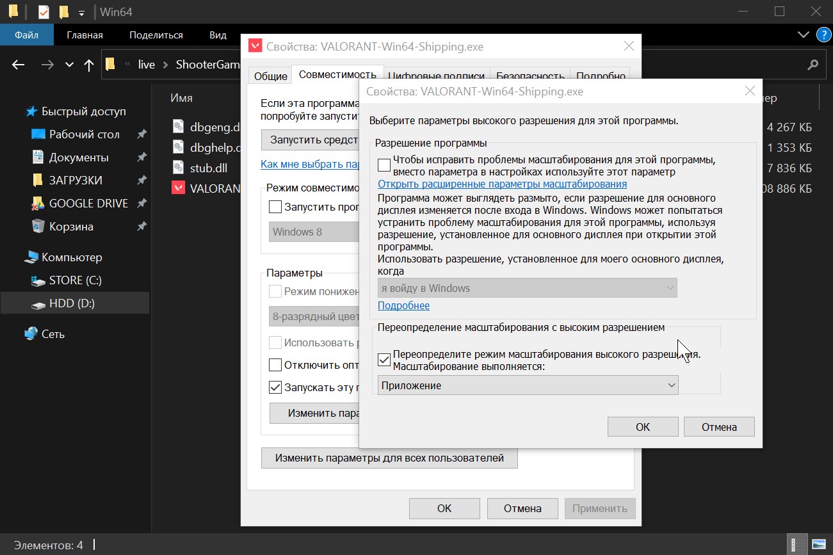Click the 'Запустить средст' troubleshooter button

click(310, 140)
